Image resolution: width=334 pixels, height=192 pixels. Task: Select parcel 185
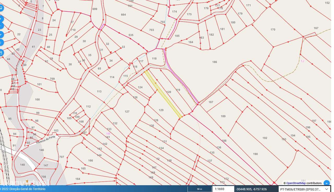point(177,36)
